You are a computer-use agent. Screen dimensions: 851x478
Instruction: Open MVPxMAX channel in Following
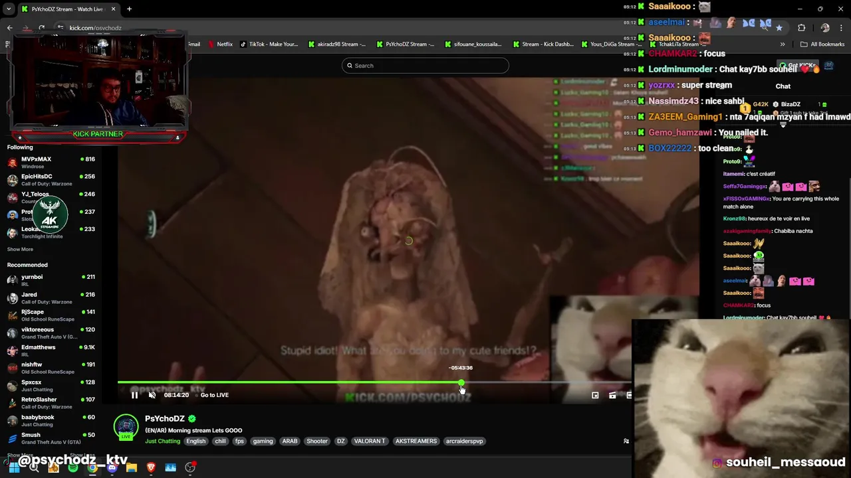point(51,162)
